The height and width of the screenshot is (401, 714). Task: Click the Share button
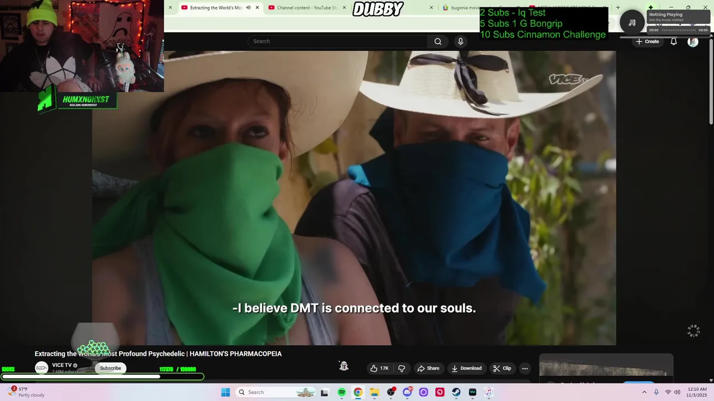point(428,368)
